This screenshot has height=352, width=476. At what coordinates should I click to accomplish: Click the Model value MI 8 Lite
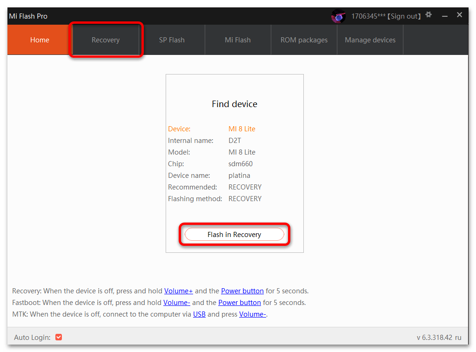241,152
